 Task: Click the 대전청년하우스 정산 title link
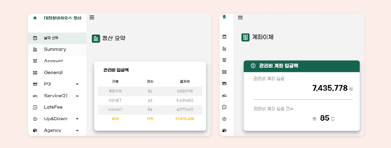pos(63,18)
